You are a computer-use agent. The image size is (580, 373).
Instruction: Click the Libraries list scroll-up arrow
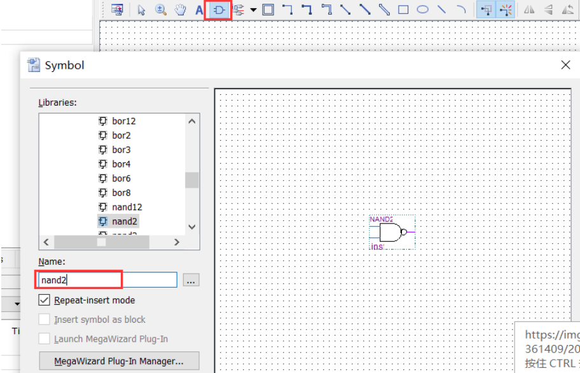[x=192, y=122]
